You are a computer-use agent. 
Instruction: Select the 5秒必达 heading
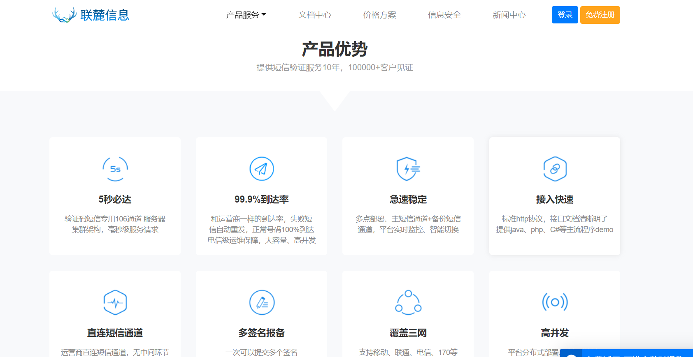115,200
